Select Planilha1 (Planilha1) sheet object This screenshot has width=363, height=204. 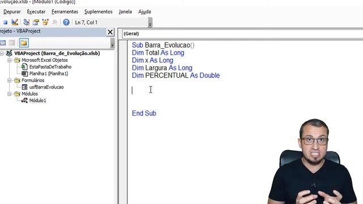49,74
